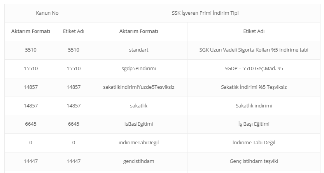Click the '14447' Aktarım Formatı cell
Screen dimensions: 324x173
31,161
